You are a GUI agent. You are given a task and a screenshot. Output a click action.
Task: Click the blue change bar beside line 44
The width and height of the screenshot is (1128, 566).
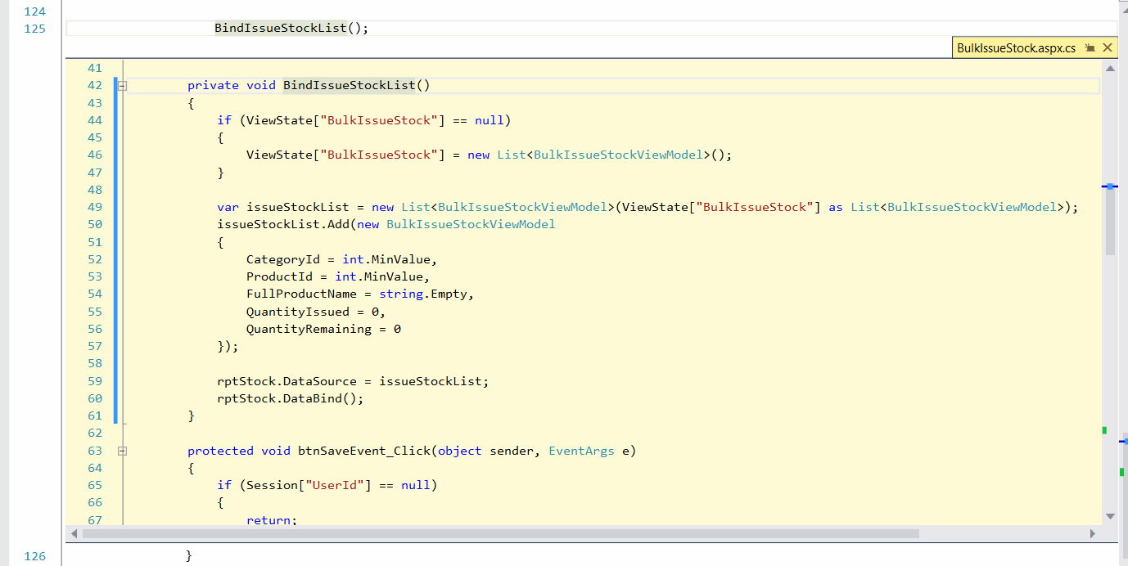pyautogui.click(x=115, y=120)
